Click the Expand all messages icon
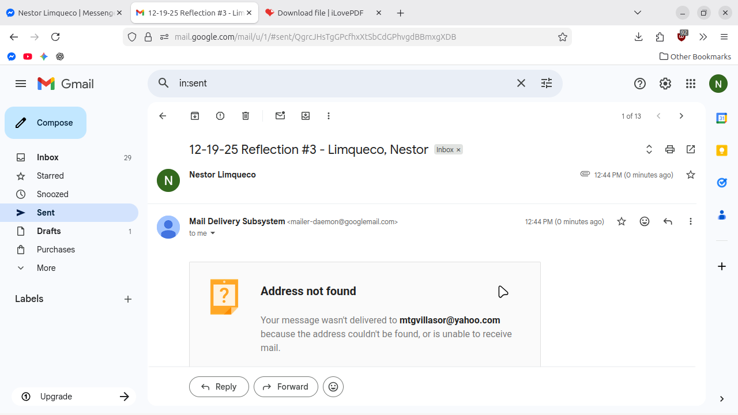The height and width of the screenshot is (415, 738). point(649,149)
